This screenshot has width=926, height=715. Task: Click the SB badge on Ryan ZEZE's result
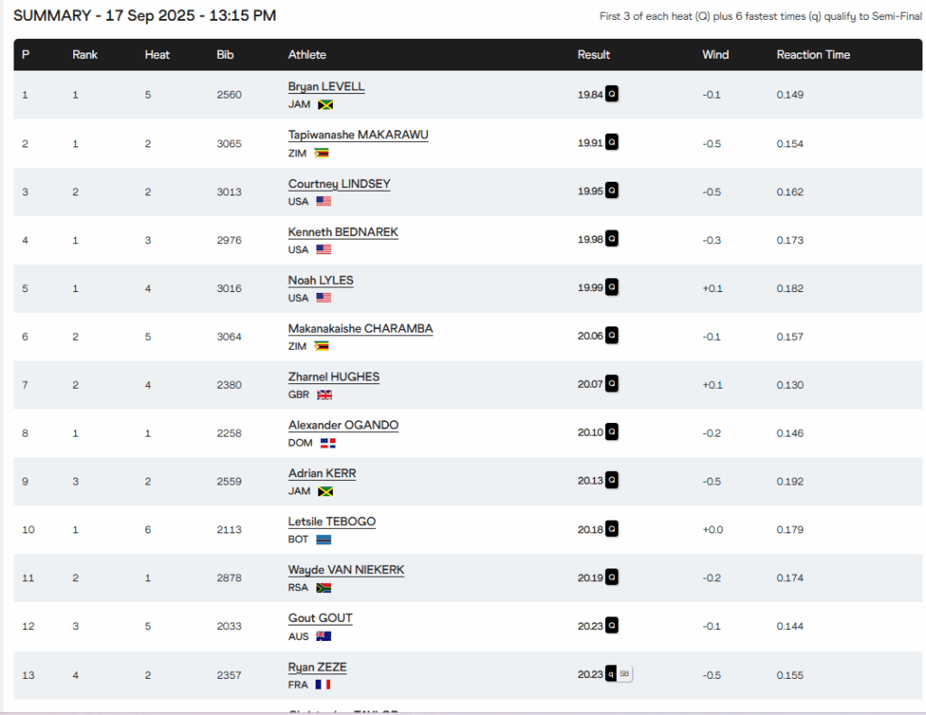[625, 674]
